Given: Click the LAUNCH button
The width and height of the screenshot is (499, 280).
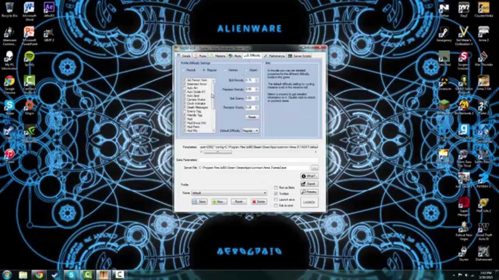Looking at the screenshot, I should pyautogui.click(x=309, y=202).
